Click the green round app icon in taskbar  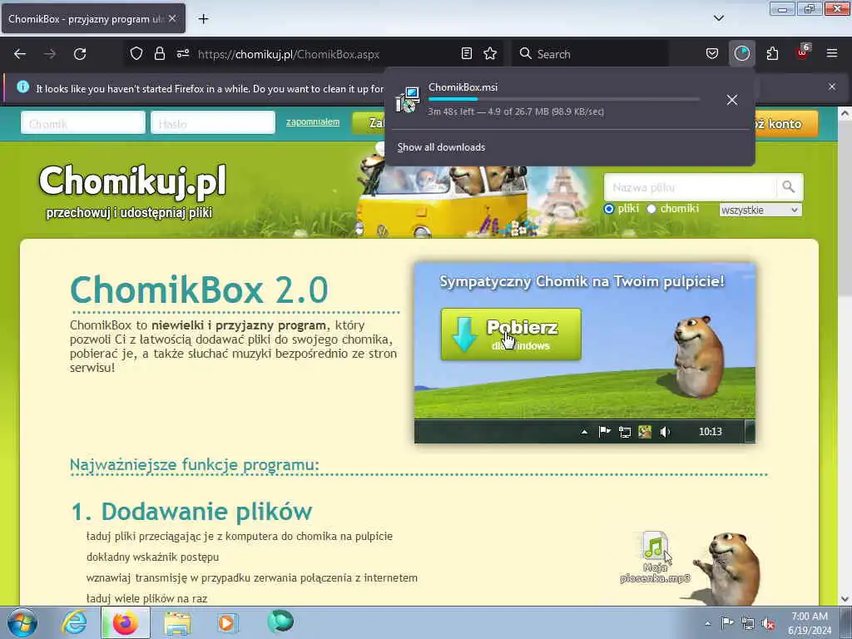[280, 622]
